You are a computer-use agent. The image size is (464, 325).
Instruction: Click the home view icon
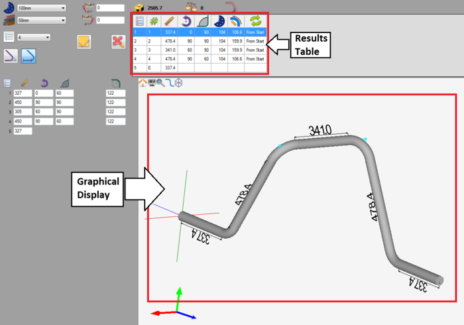click(143, 83)
